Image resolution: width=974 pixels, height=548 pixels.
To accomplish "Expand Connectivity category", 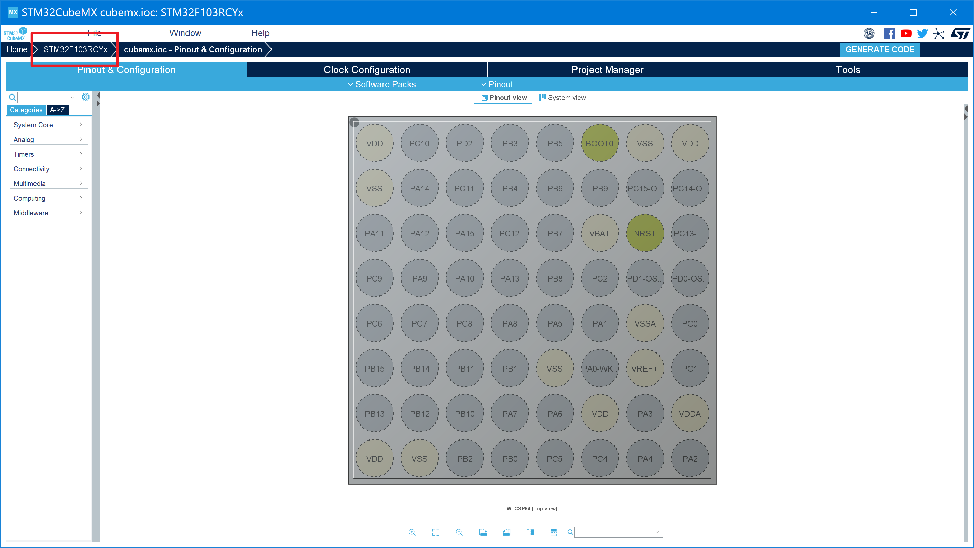I will [48, 169].
